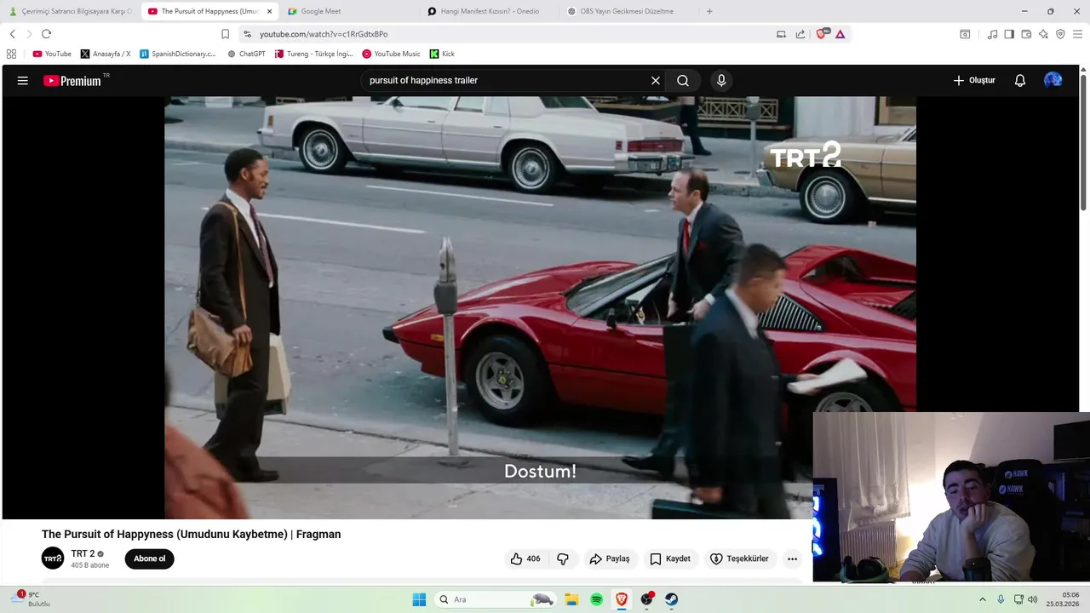Viewport: 1090px width, 613px height.
Task: Share the video via Paylaş
Action: pyautogui.click(x=610, y=559)
